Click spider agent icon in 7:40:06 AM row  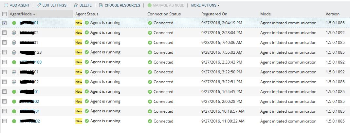coord(14,42)
